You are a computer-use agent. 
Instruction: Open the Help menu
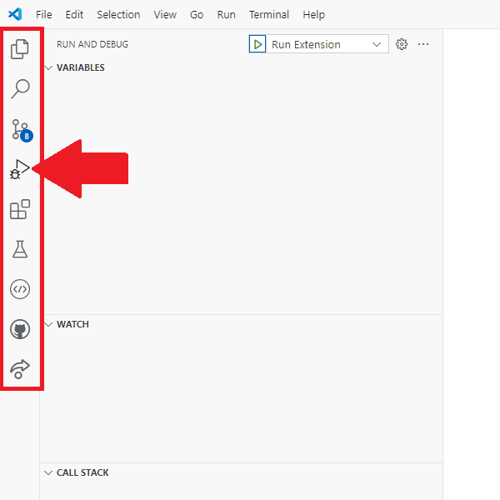[314, 15]
